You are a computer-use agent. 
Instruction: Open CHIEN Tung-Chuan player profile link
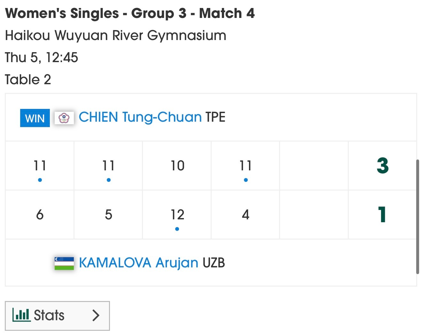[x=140, y=117]
